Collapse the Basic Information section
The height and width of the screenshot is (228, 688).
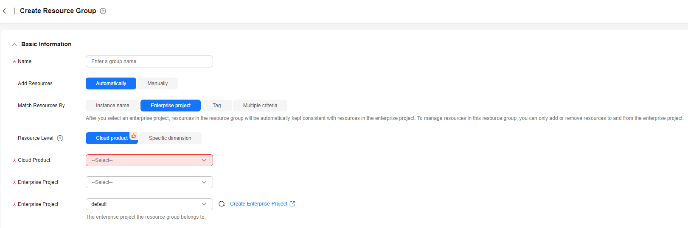pos(14,44)
